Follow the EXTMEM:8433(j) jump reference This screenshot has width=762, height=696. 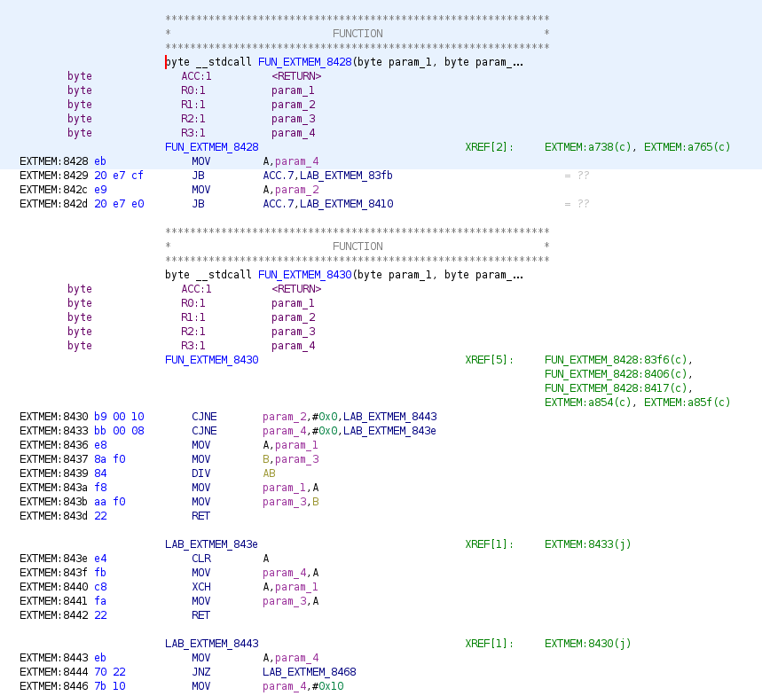[x=587, y=544]
